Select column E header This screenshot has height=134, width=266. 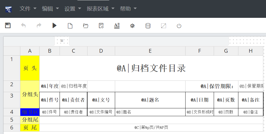coord(150,51)
